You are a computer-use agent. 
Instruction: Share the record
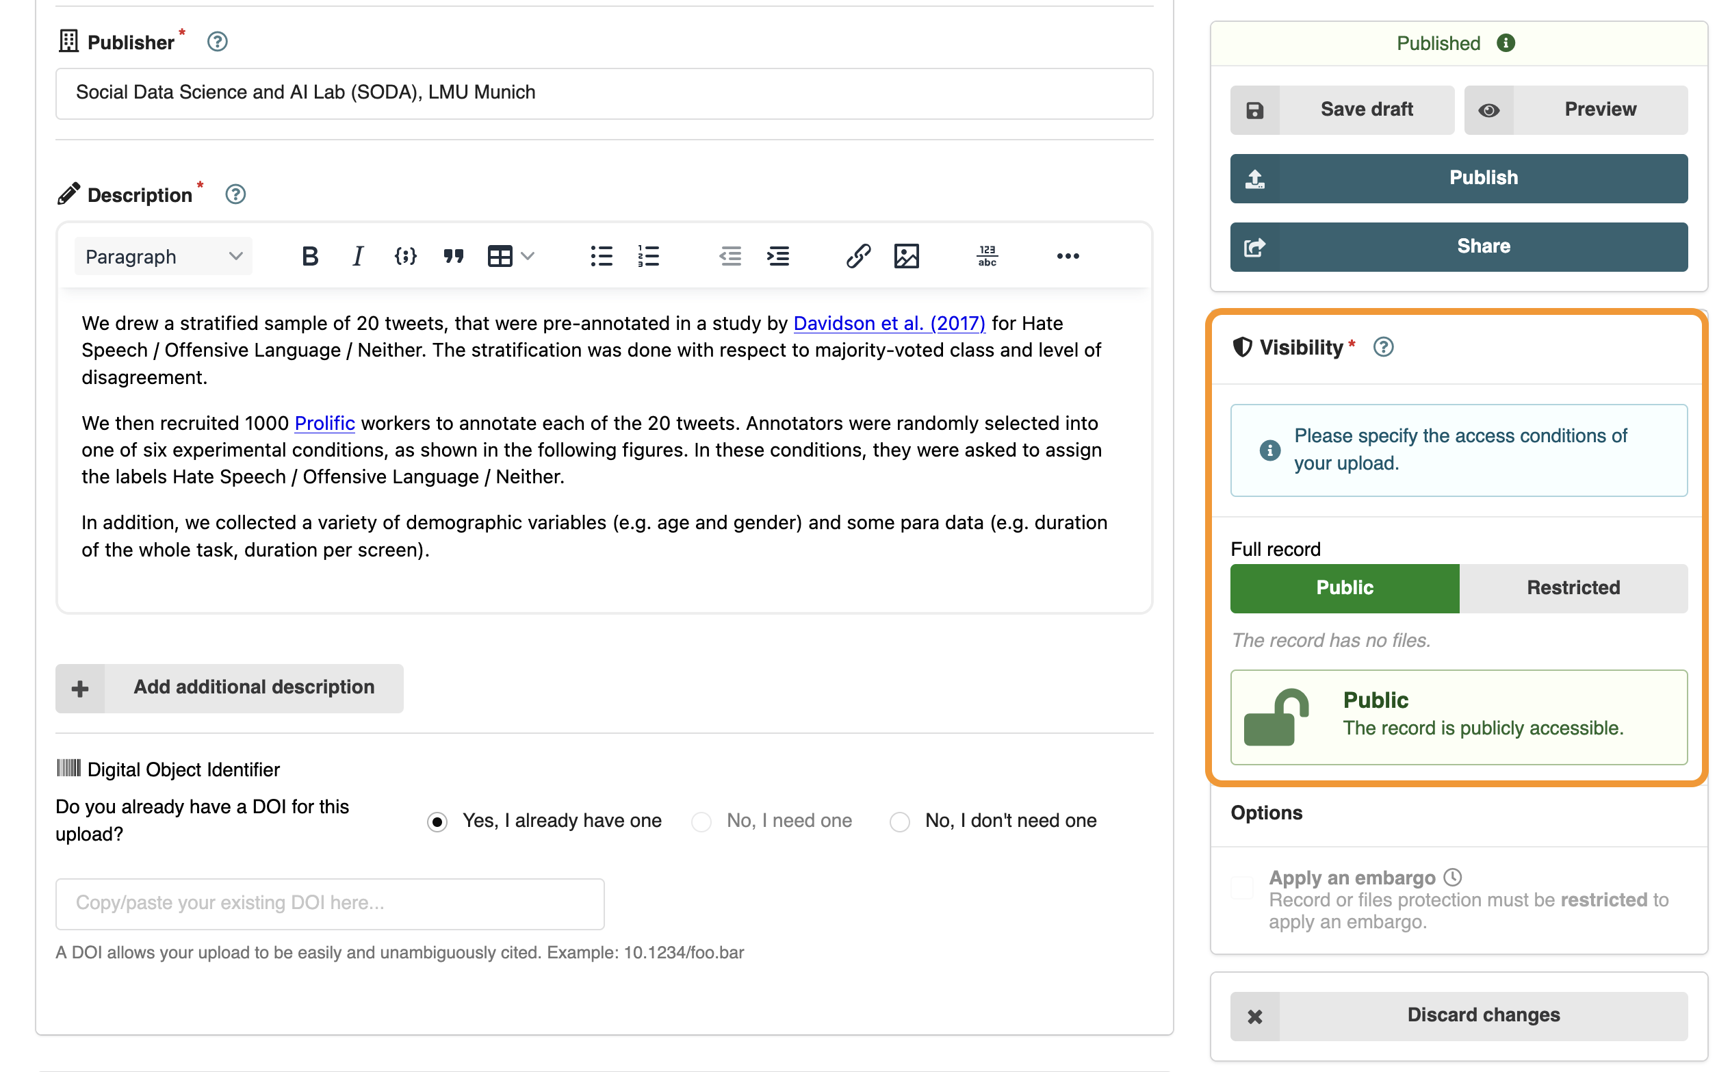1458,246
